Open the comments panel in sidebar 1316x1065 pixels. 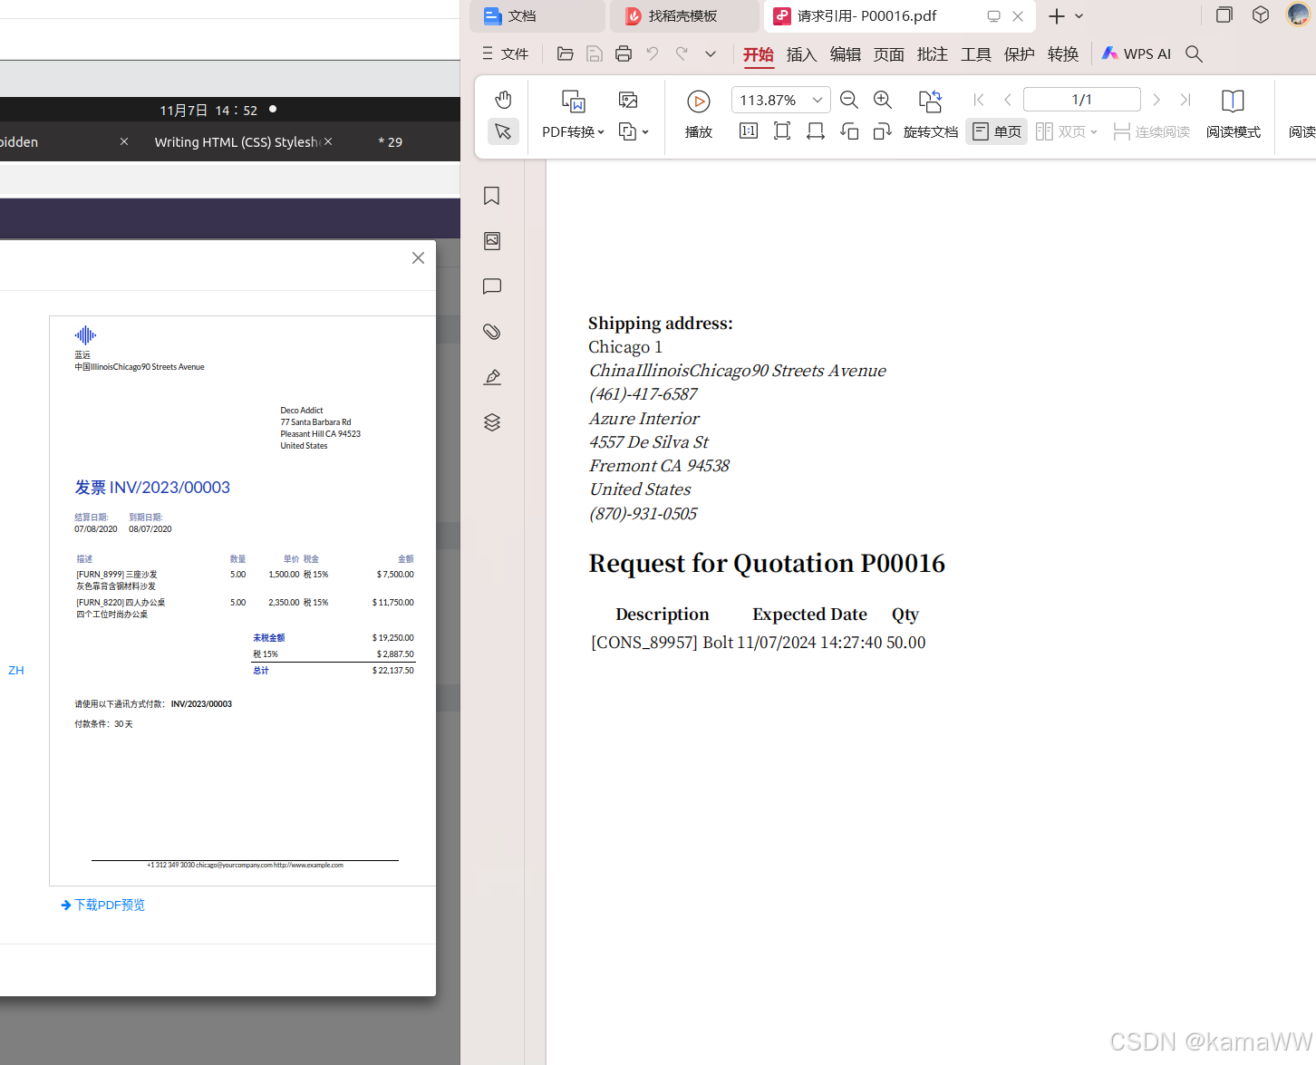[491, 286]
